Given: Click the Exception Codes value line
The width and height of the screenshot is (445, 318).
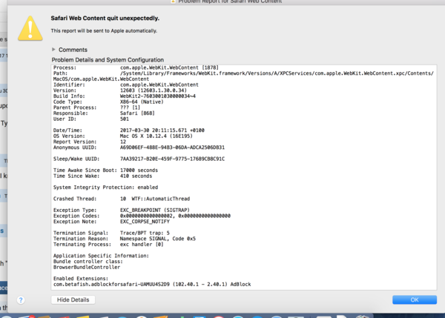Looking at the screenshot, I should 175,216.
